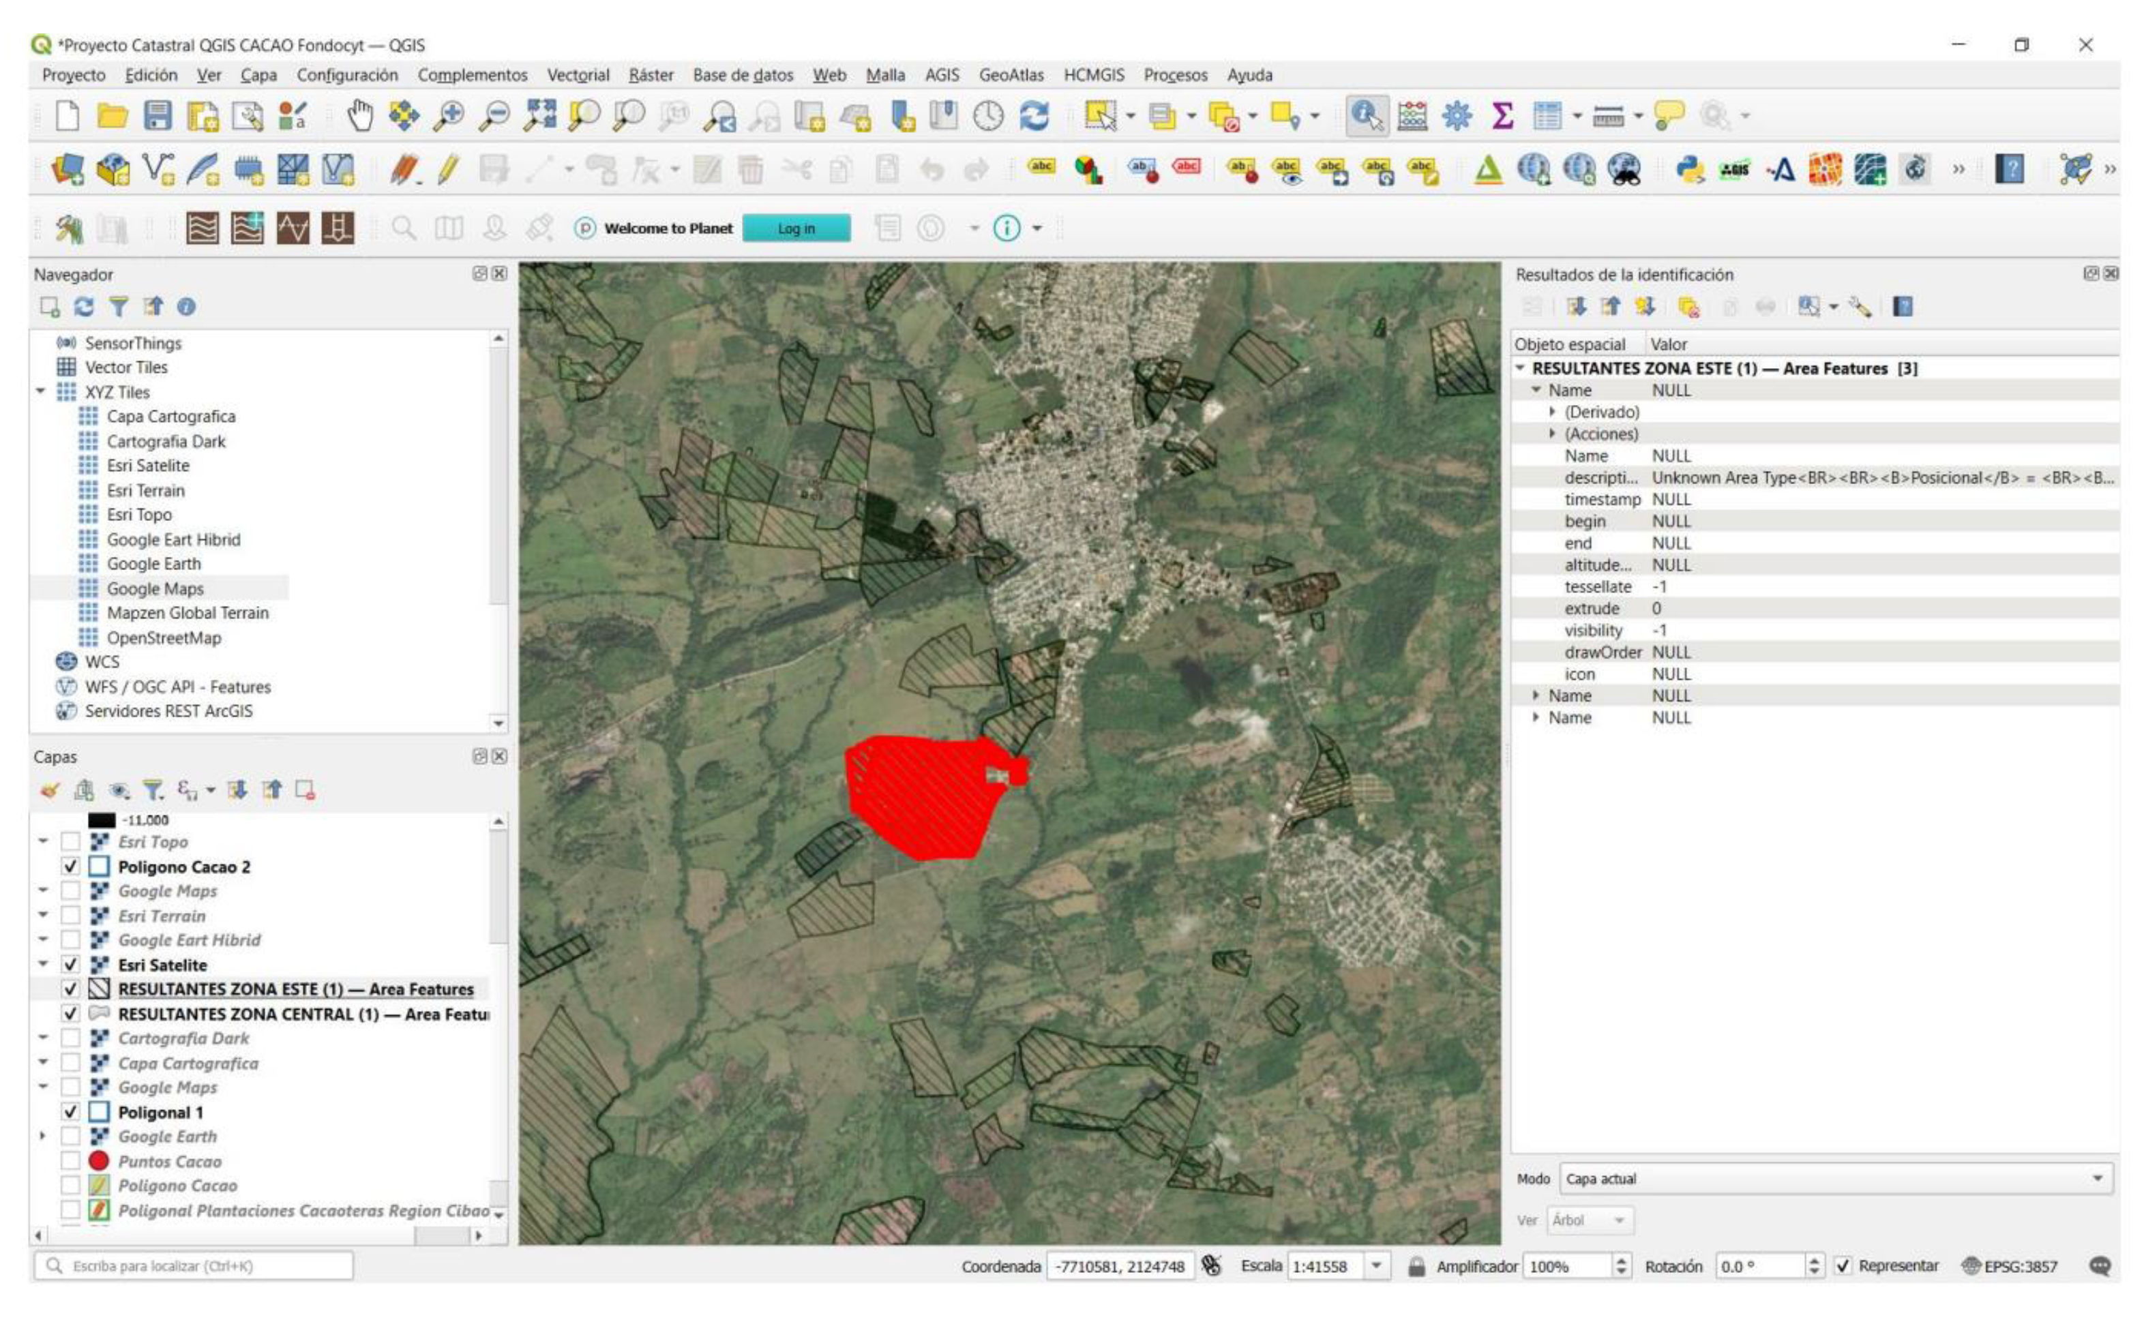Image resolution: width=2146 pixels, height=1324 pixels.
Task: Click the Save Project floppy disk icon
Action: click(x=158, y=116)
